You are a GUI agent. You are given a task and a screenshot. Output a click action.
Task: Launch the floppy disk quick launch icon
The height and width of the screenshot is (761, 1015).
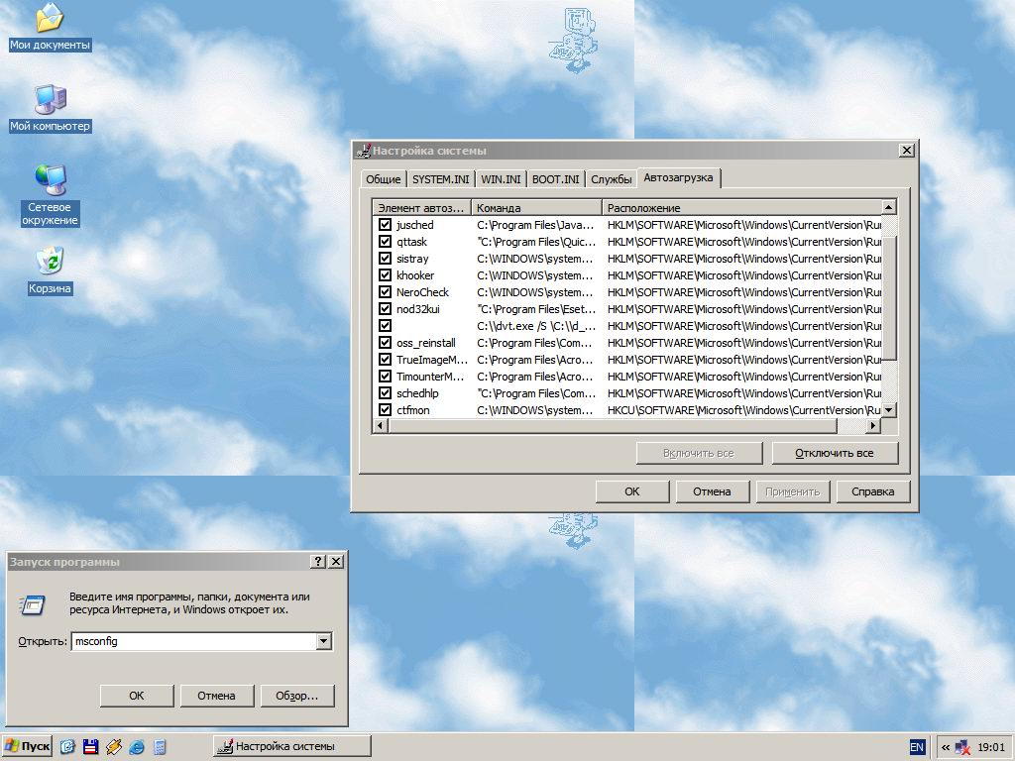click(x=90, y=747)
